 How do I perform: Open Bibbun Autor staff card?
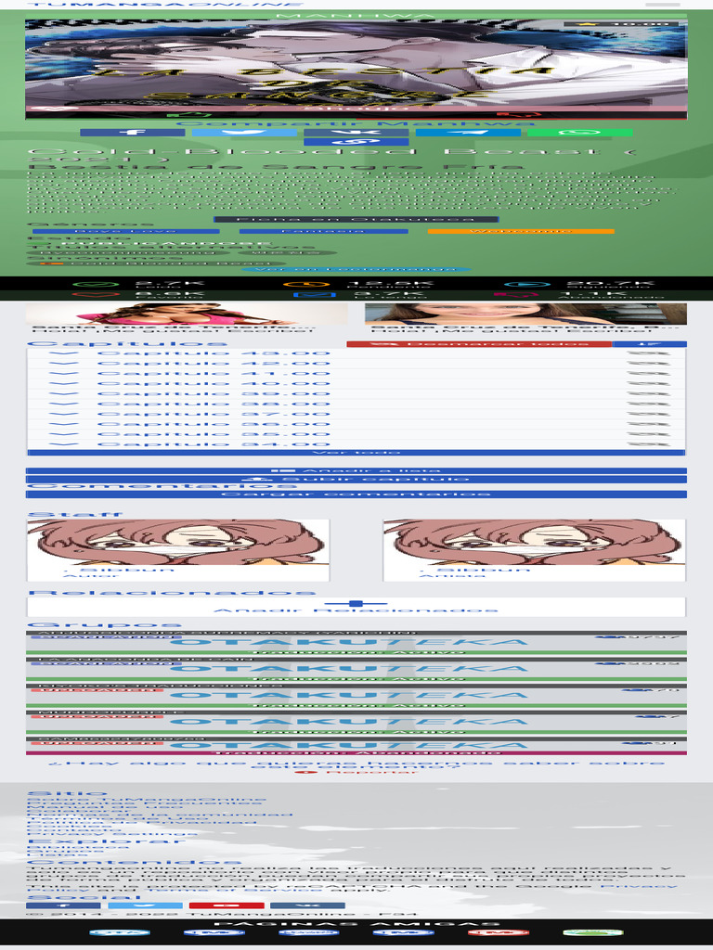(x=178, y=550)
